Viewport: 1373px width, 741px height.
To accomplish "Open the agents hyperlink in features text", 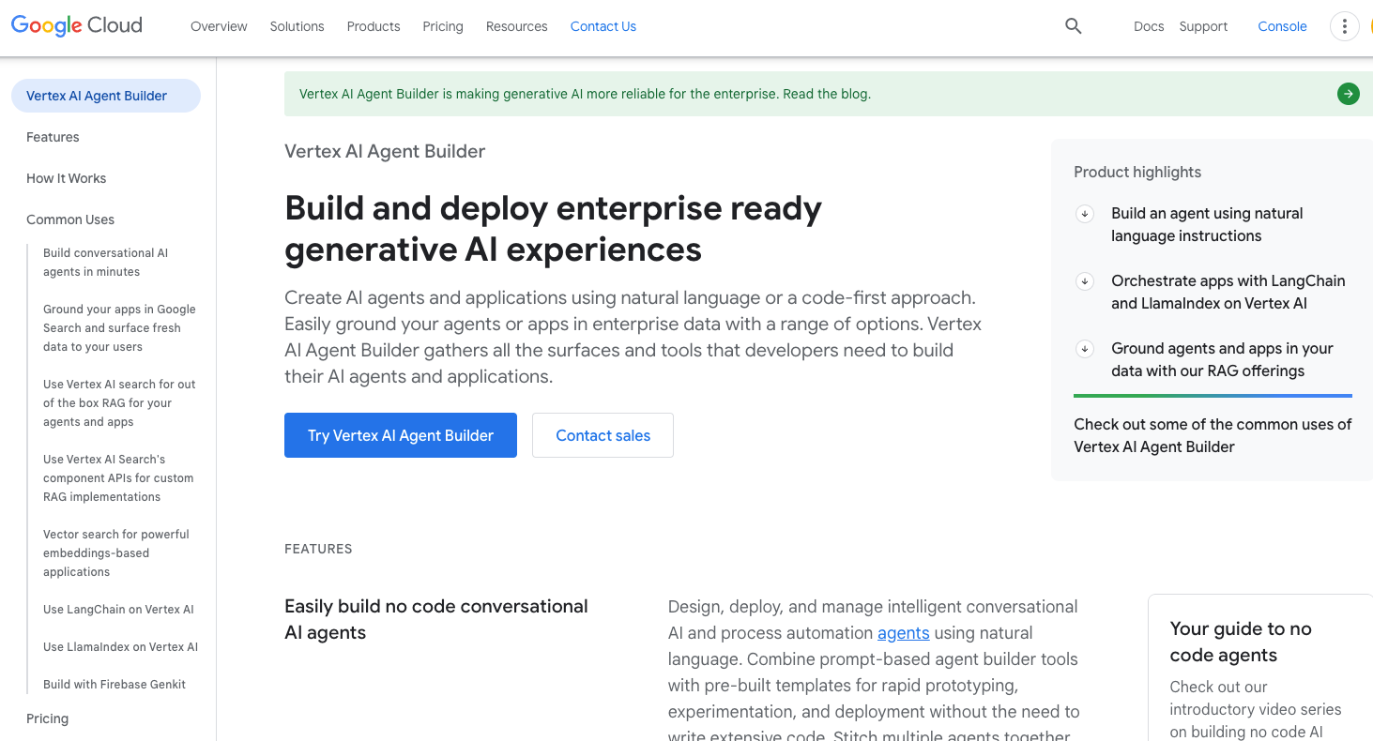I will coord(903,633).
